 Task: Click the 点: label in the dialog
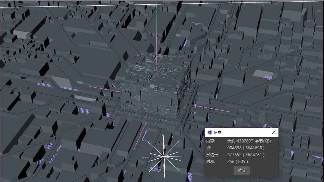coord(209,148)
